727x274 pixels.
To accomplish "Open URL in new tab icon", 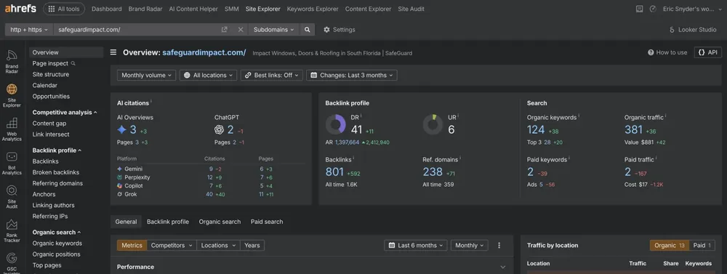I will (225, 30).
